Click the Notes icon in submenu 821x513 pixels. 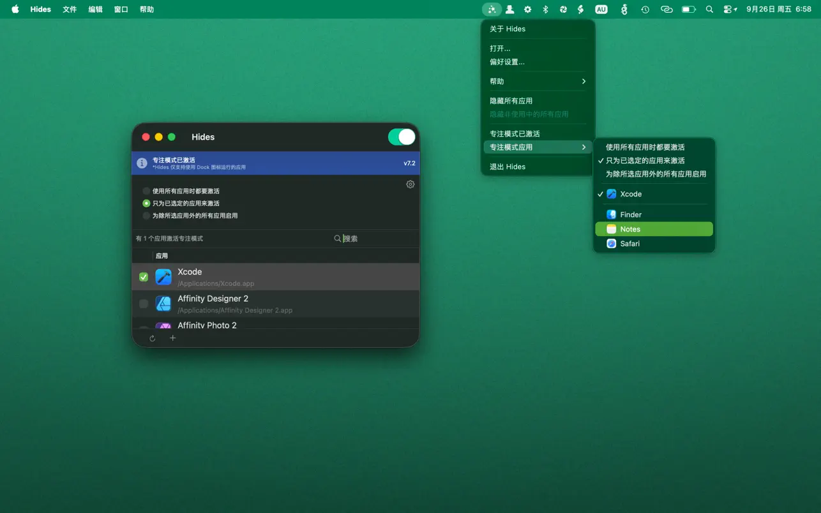point(612,229)
